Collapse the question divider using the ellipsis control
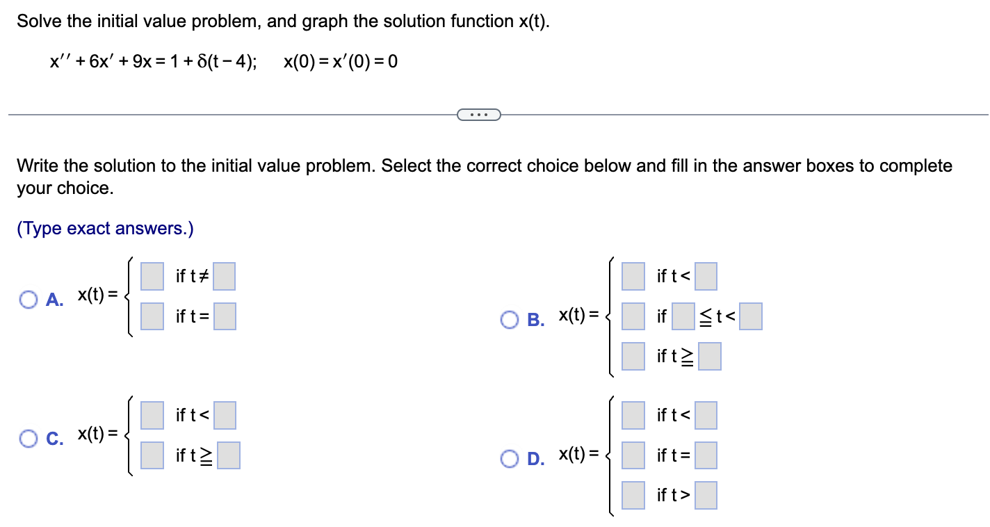990x527 pixels. point(479,114)
